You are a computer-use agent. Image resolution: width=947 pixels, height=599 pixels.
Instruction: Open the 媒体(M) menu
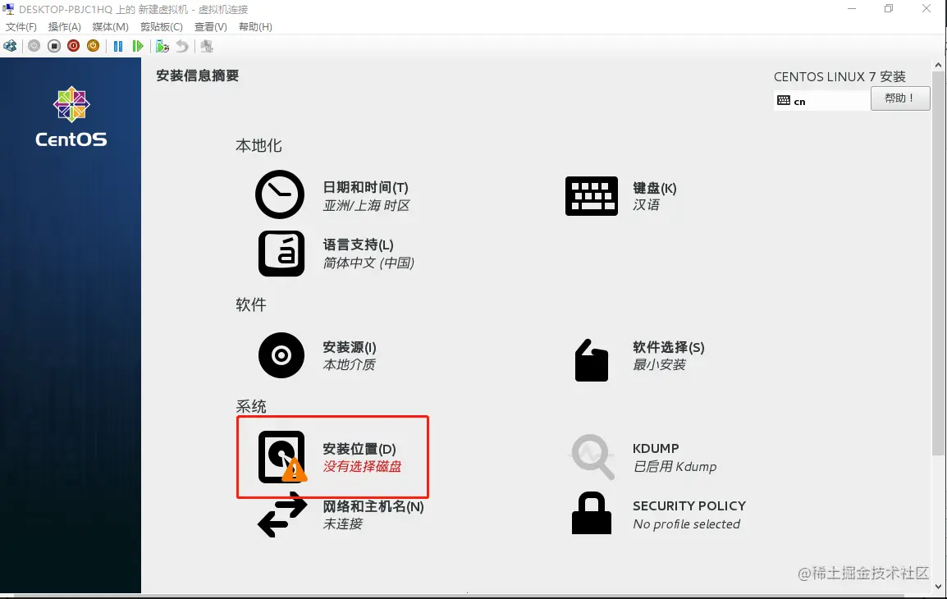pos(111,26)
